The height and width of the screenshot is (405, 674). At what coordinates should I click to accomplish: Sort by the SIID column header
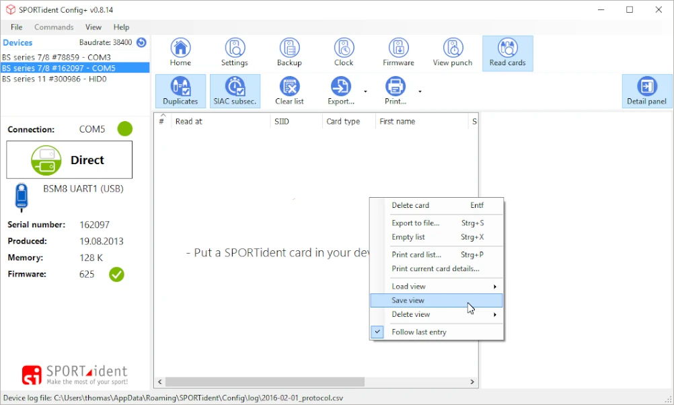pyautogui.click(x=296, y=122)
